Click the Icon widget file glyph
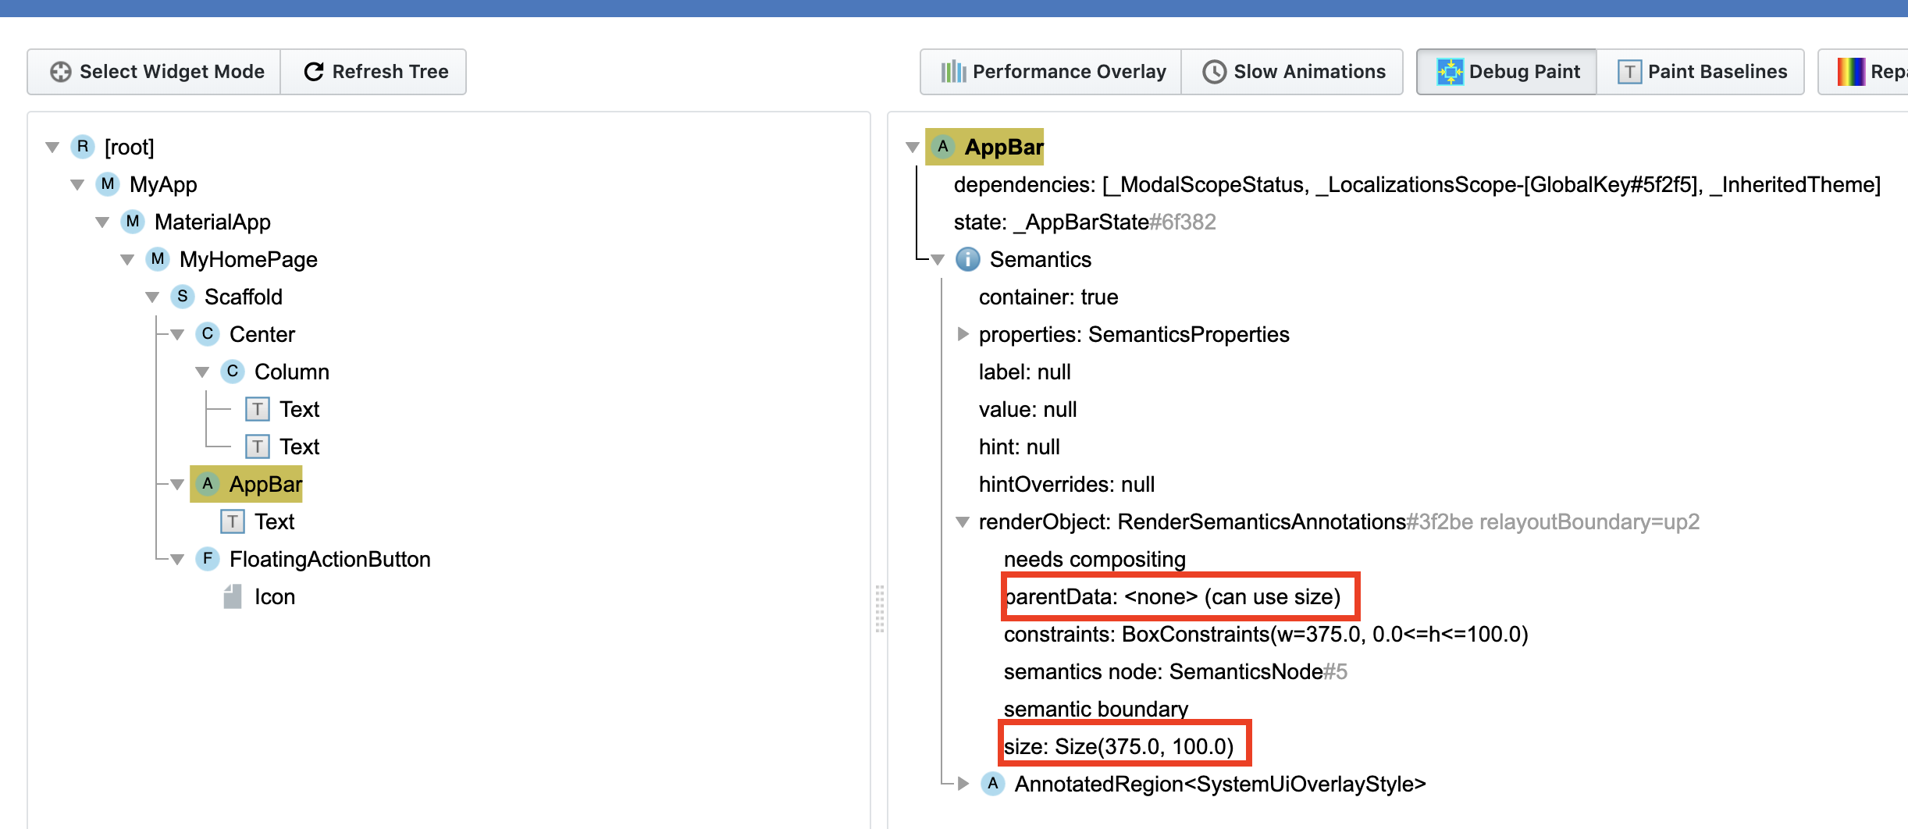Screen dimensions: 1908x829 coord(232,596)
